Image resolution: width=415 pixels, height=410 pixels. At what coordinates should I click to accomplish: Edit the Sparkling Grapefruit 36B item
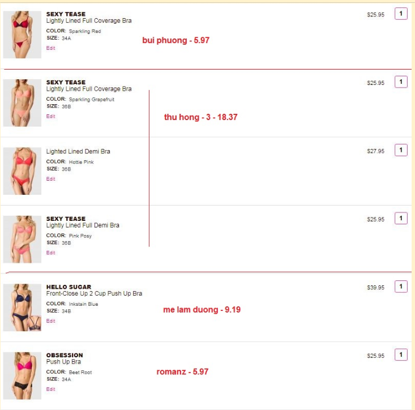pyautogui.click(x=50, y=116)
